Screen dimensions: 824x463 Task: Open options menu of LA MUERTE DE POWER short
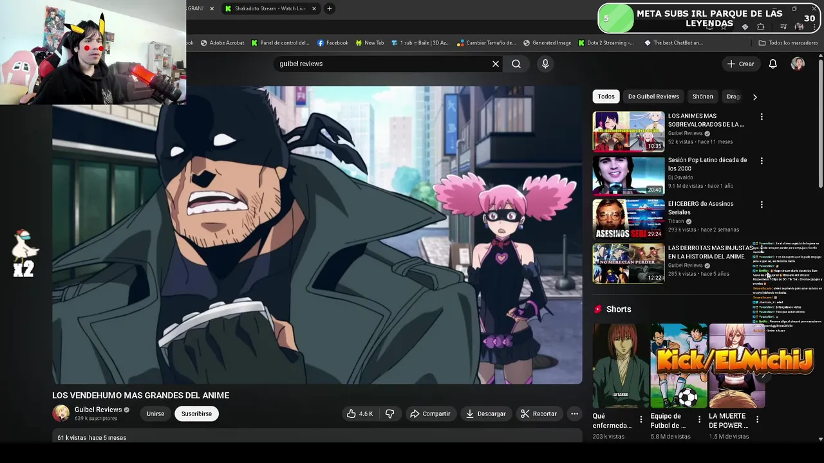pos(757,419)
